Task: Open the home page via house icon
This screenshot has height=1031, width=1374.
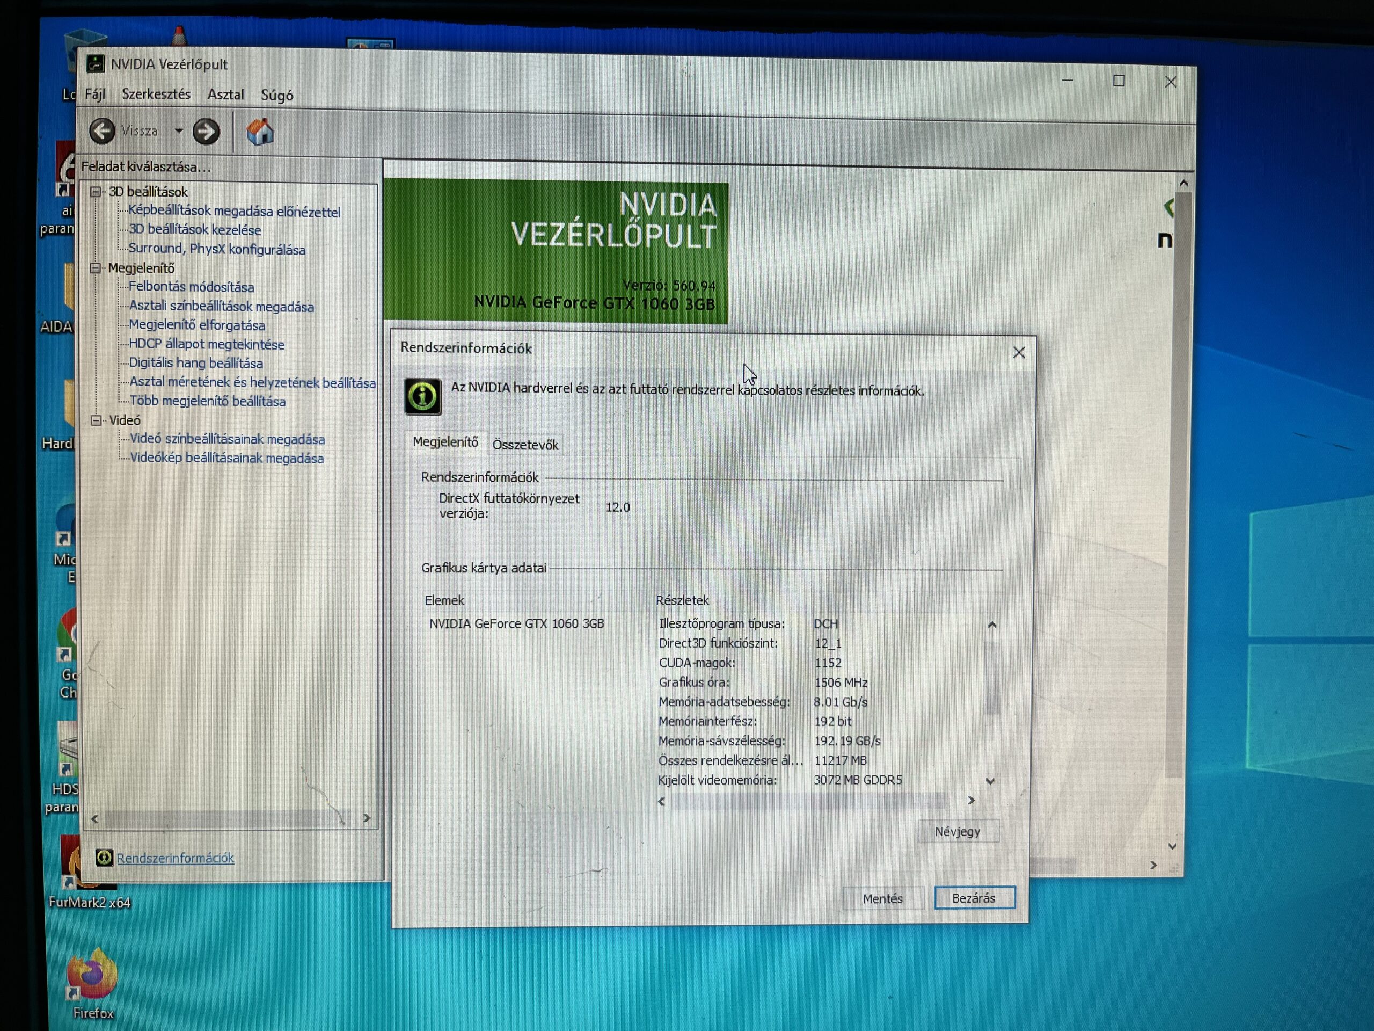Action: click(260, 132)
